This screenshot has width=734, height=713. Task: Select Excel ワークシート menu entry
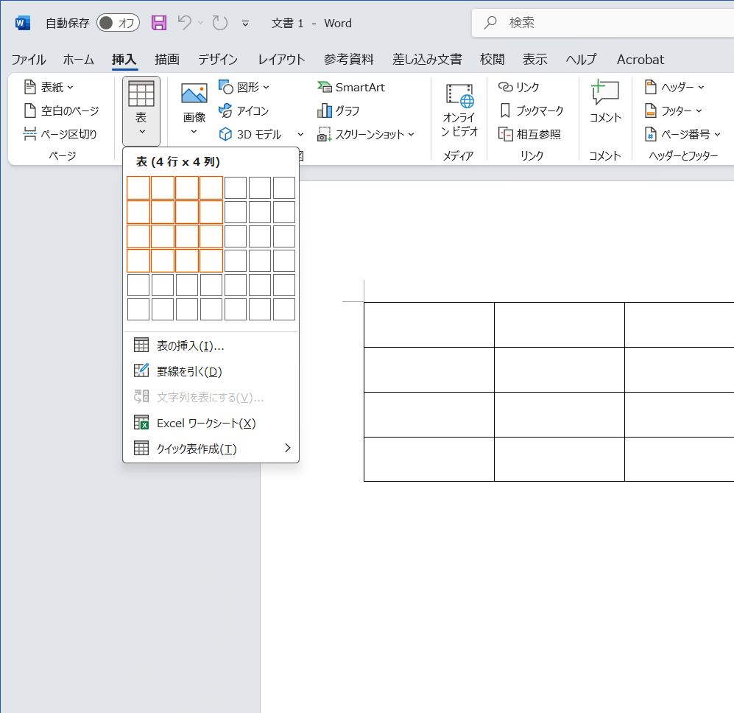tap(206, 423)
